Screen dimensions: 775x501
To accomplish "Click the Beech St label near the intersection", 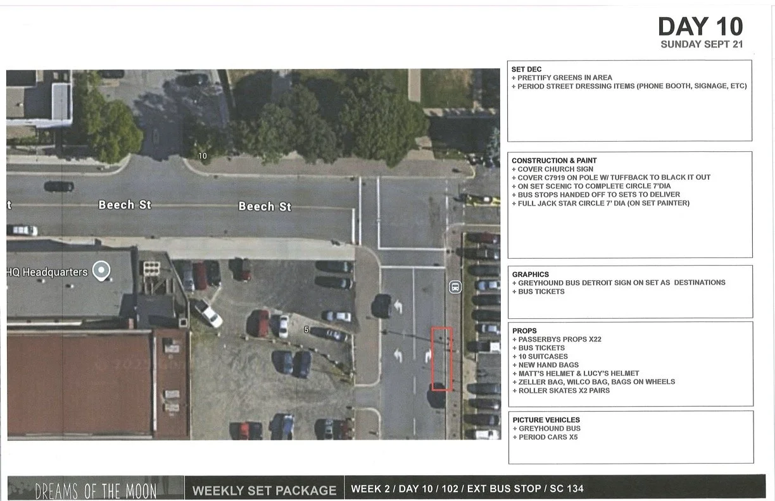I will point(265,206).
